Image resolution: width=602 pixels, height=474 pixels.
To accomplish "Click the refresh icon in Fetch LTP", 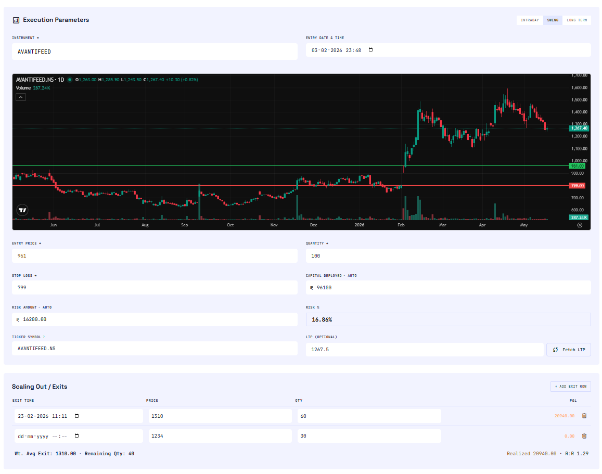I will pyautogui.click(x=555, y=350).
